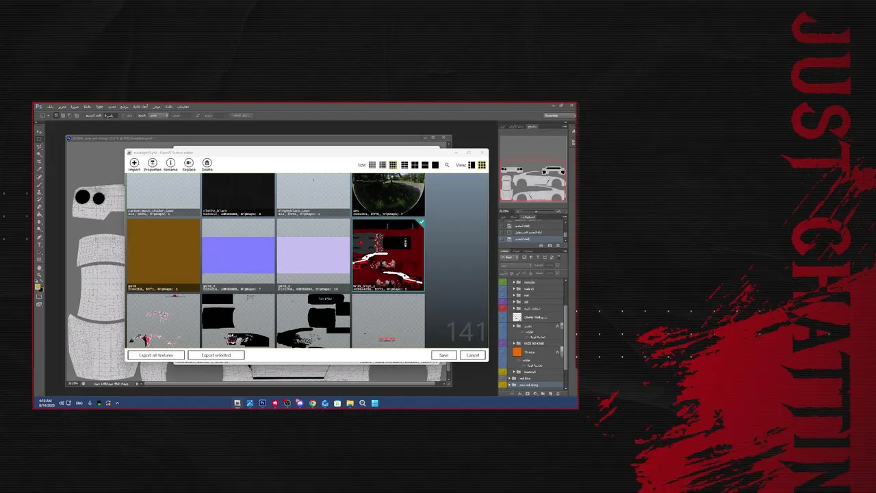Expand the boxeboy5 layer group
This screenshot has height=493, width=876.
(513, 372)
